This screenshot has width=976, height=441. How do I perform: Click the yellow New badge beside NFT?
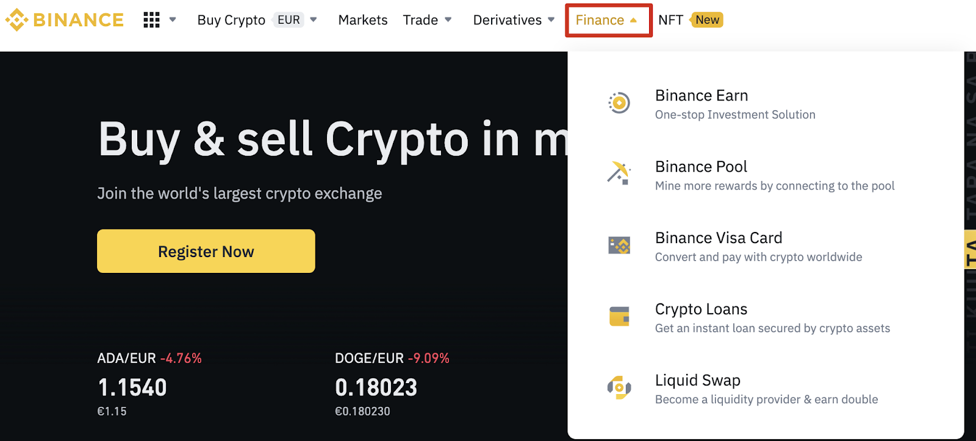point(707,20)
